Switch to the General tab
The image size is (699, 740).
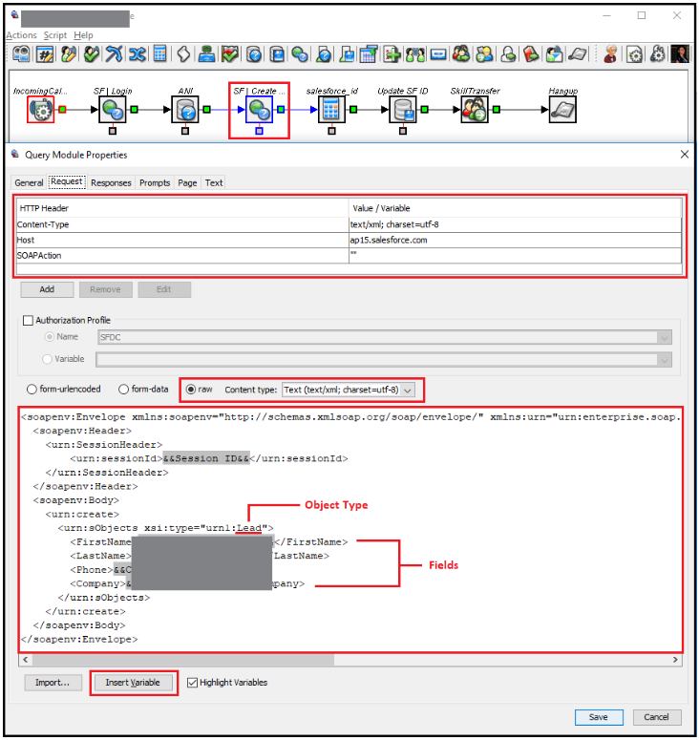(29, 182)
